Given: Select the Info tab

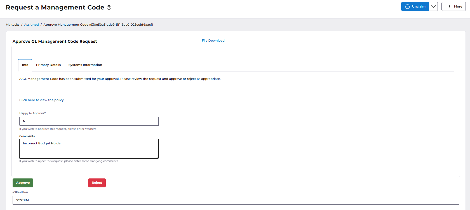Looking at the screenshot, I should [x=25, y=65].
